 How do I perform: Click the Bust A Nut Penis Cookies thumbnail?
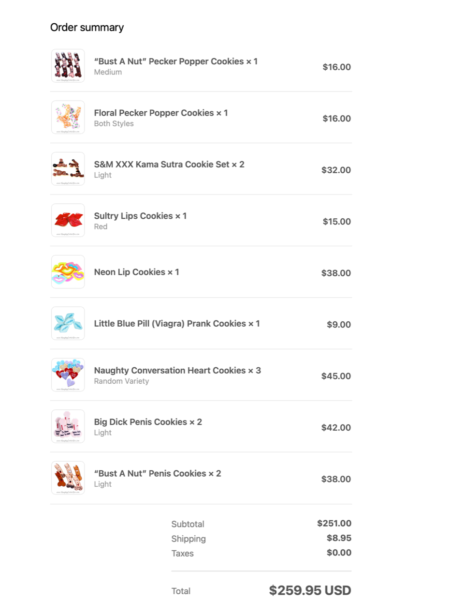[68, 478]
